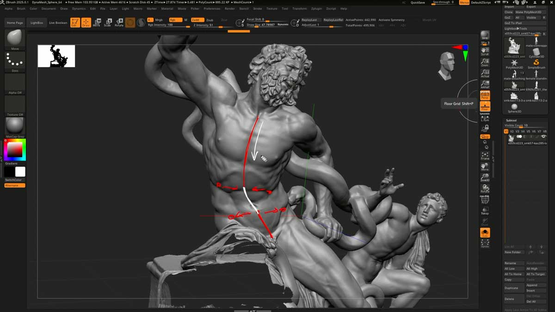Viewport: 555px width, 312px height.
Task: Click the Frame mesh icon
Action: pyautogui.click(x=485, y=156)
